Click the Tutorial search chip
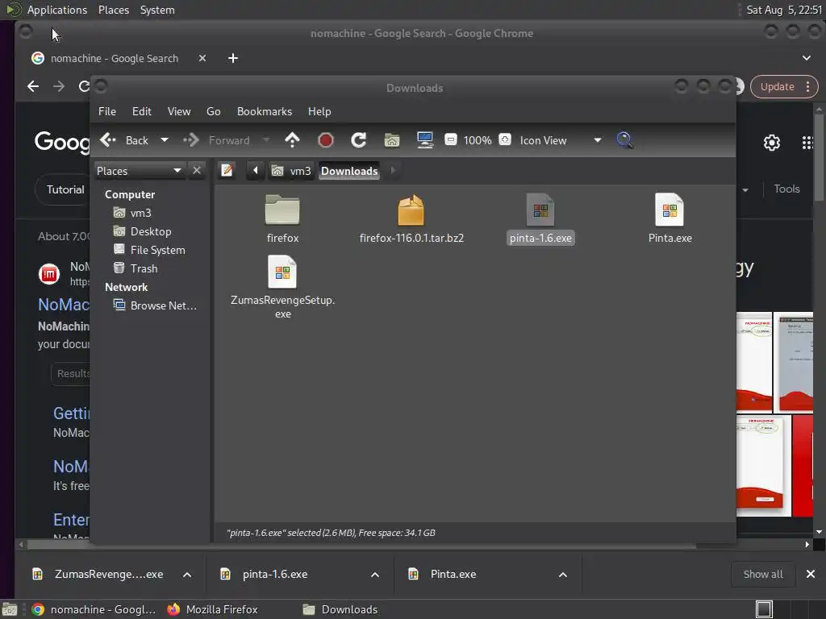Viewport: 826px width, 619px height. tap(65, 189)
